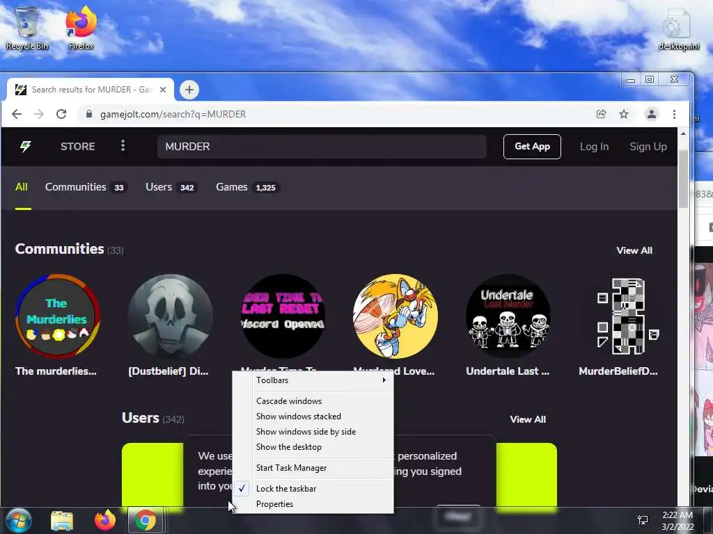Image resolution: width=713 pixels, height=534 pixels.
Task: Choose Show the desktop
Action: point(313,447)
